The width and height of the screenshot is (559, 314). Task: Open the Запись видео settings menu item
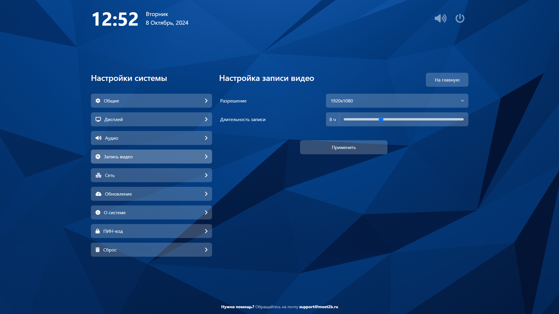(151, 157)
